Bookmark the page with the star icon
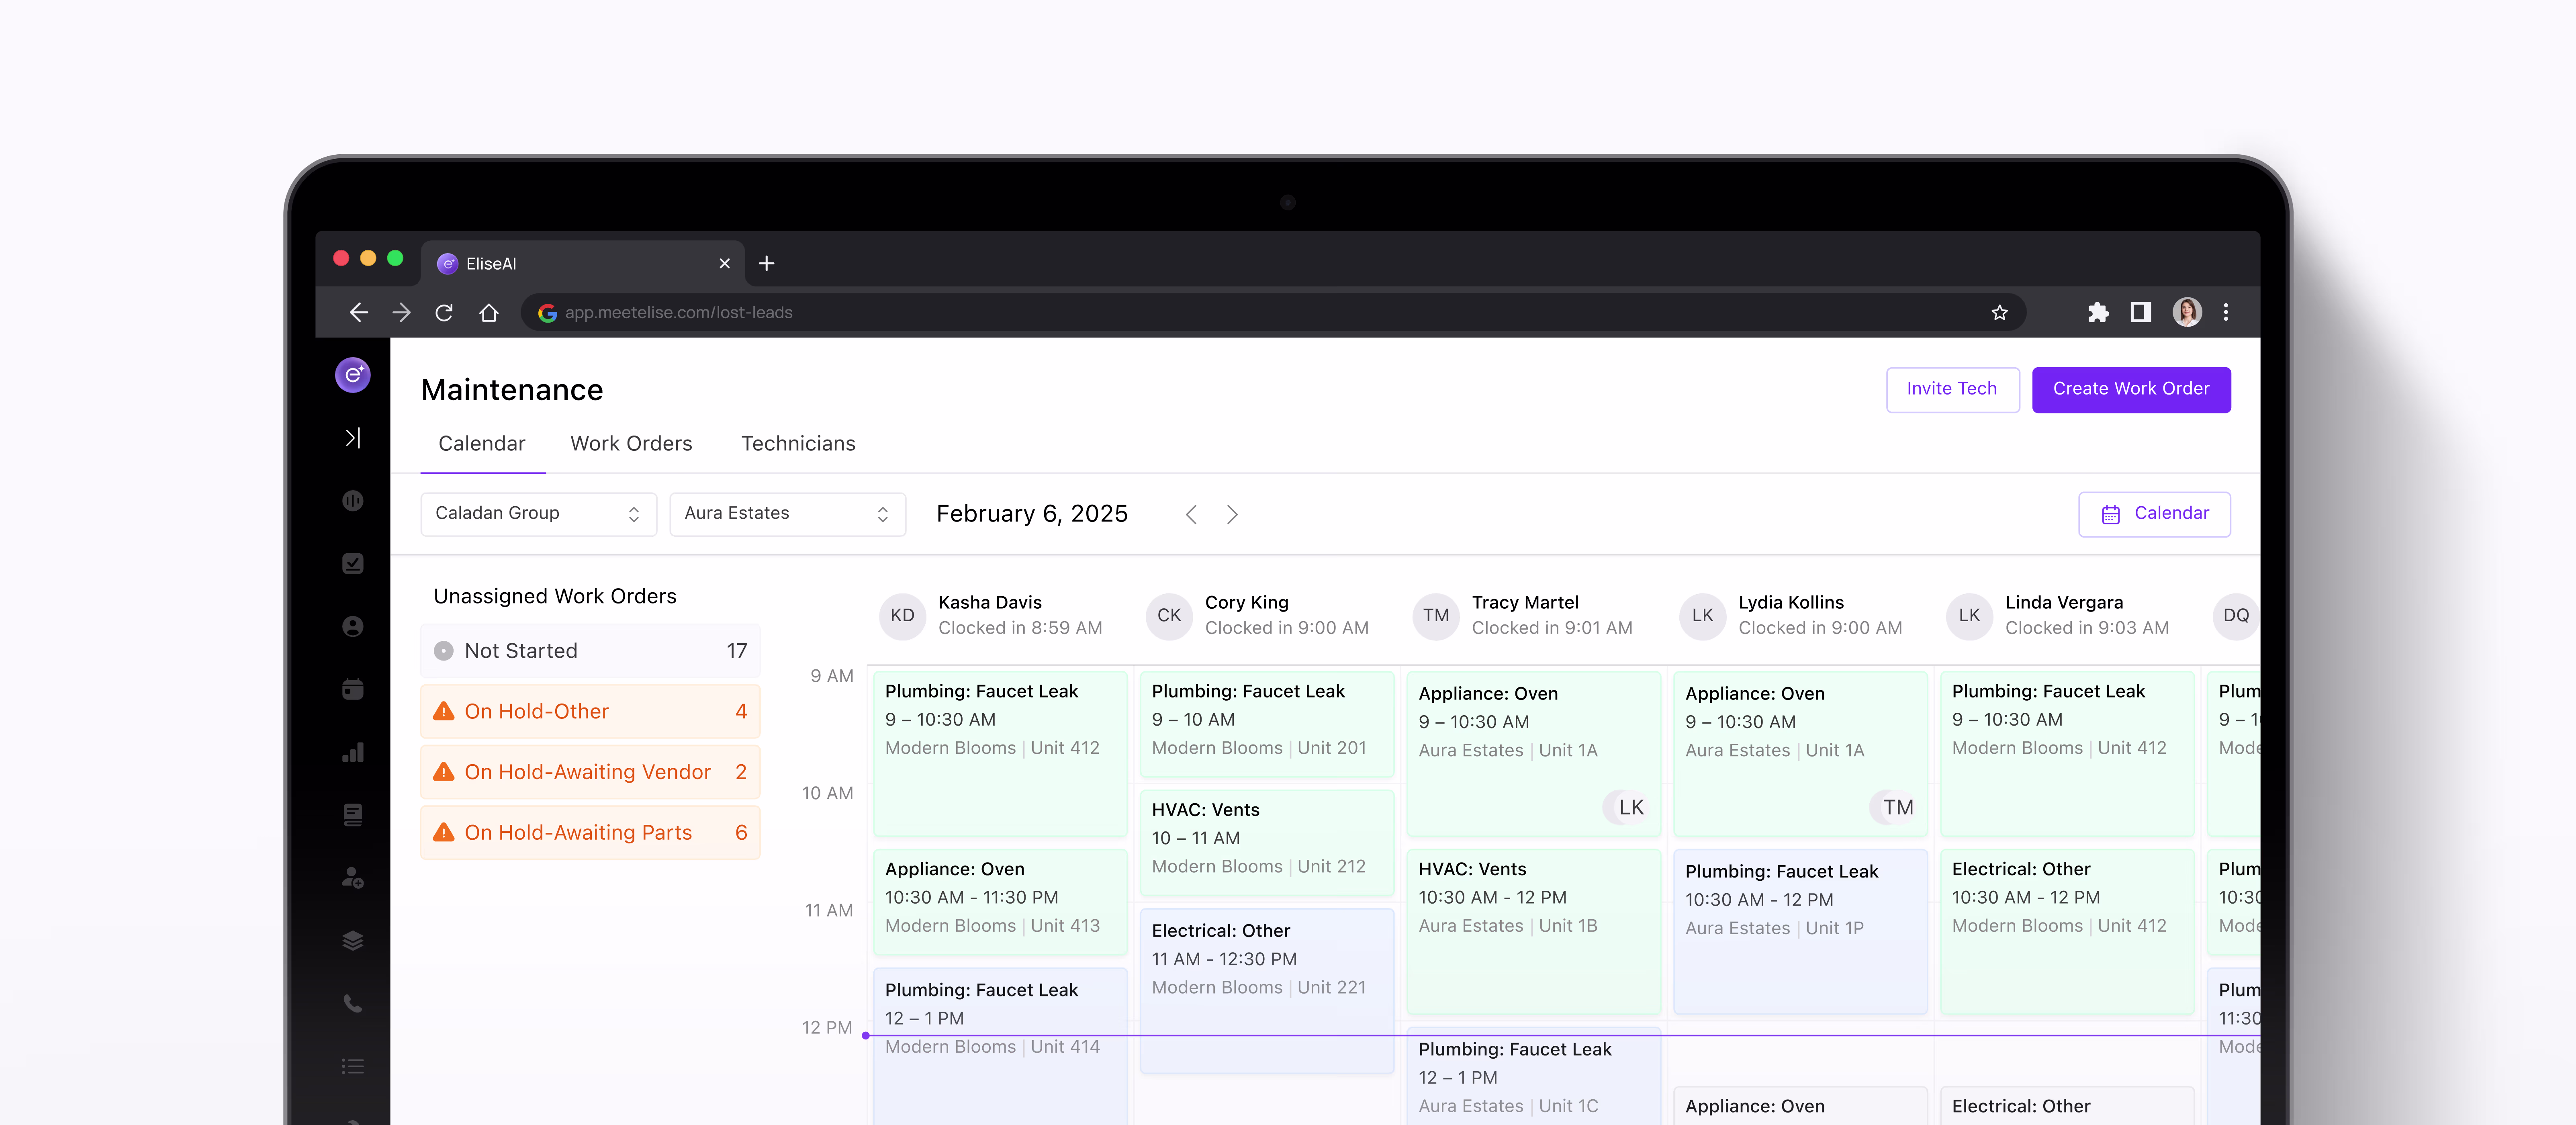Viewport: 2576px width, 1125px height. [x=1999, y=313]
